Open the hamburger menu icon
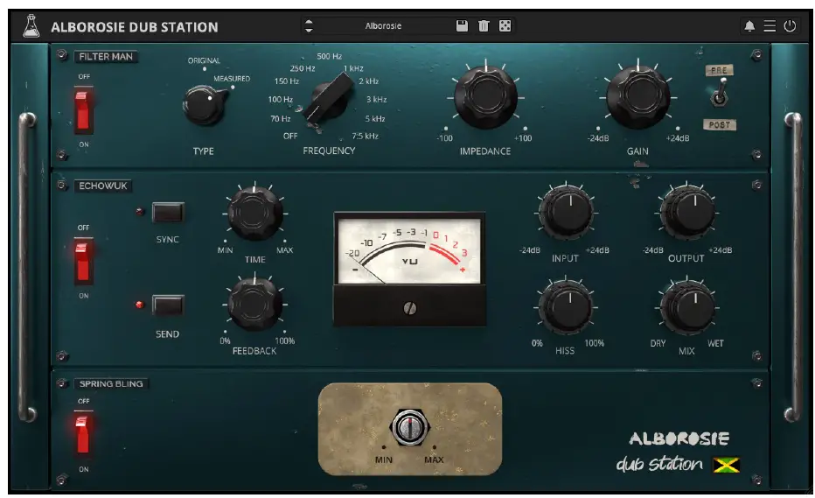Image resolution: width=815 pixels, height=498 pixels. click(770, 26)
